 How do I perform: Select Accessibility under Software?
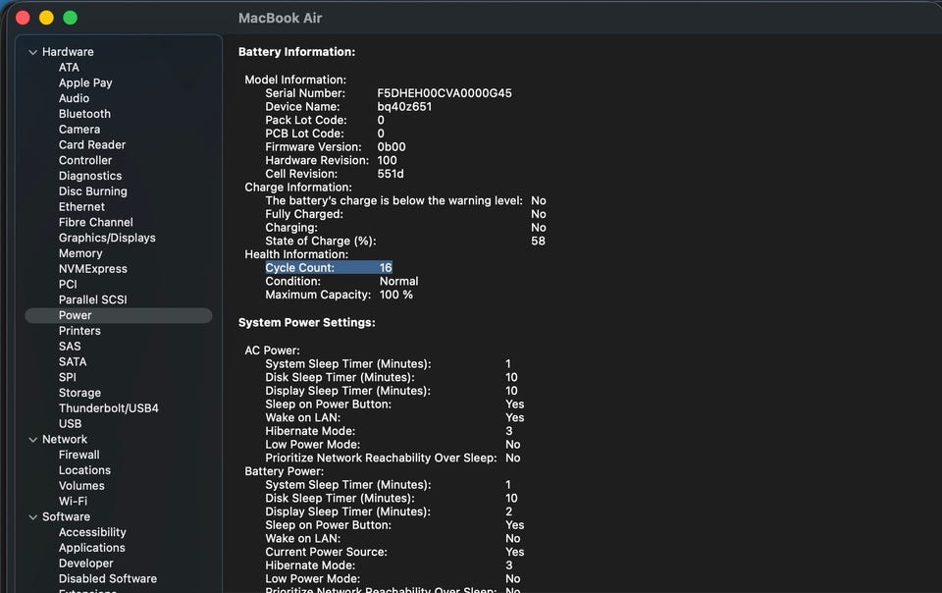[x=92, y=532]
